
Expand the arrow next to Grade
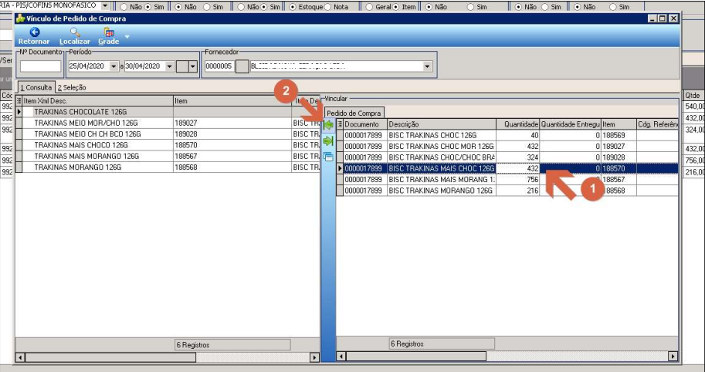[x=127, y=36]
